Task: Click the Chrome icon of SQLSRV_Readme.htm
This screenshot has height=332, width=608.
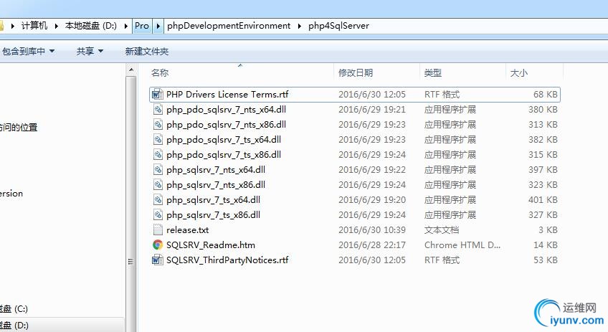Action: click(x=158, y=245)
